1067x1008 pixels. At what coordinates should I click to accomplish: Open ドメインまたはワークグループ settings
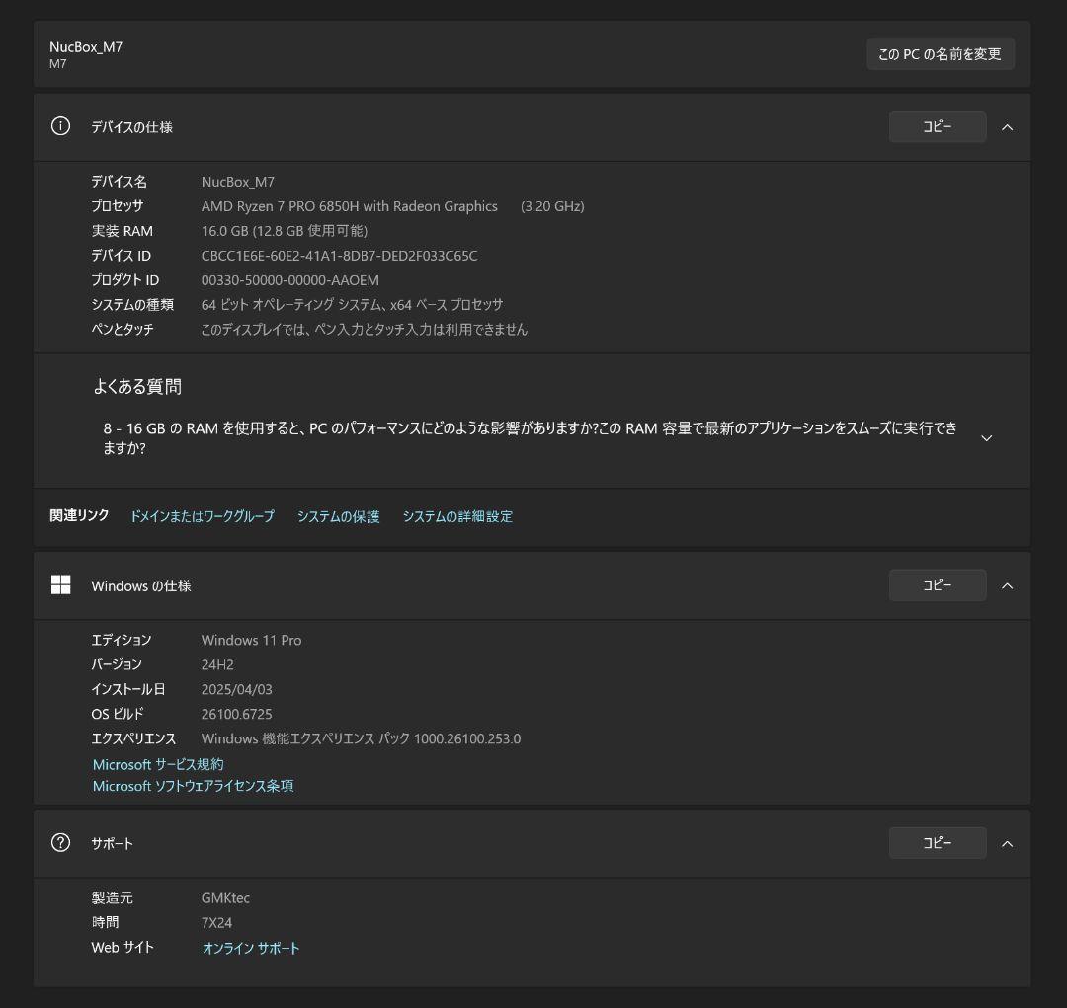[x=201, y=515]
